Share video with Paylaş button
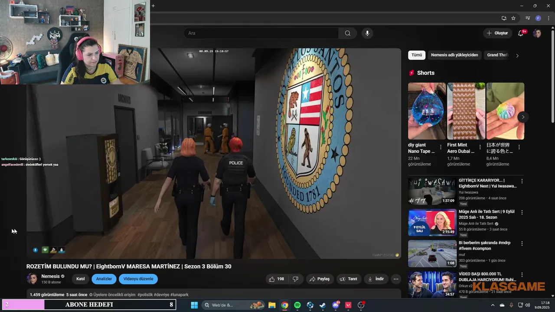 click(320, 279)
